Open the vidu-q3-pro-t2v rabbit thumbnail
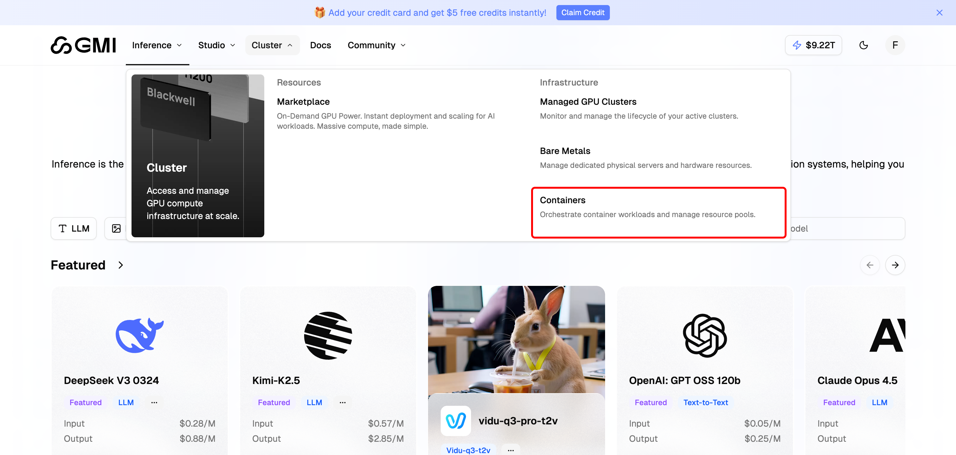Screen dimensions: 956x455 pos(516,339)
